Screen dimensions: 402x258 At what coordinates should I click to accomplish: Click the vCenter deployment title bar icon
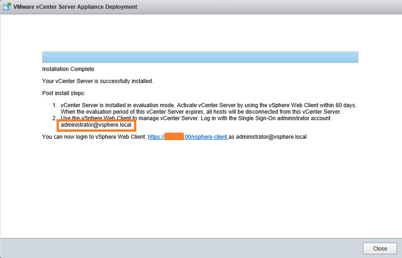point(7,6)
